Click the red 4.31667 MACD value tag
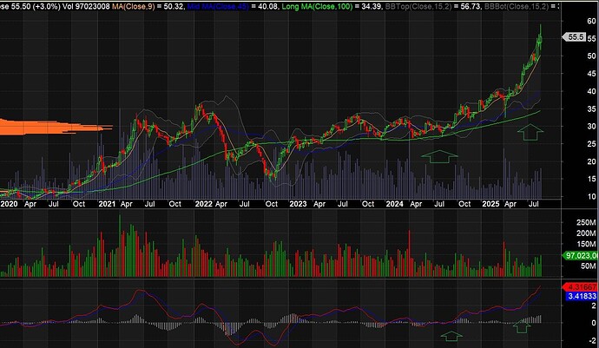599x348 pixels. pos(581,287)
